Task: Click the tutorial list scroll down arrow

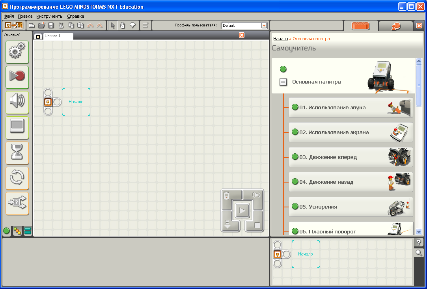Action: click(x=419, y=232)
